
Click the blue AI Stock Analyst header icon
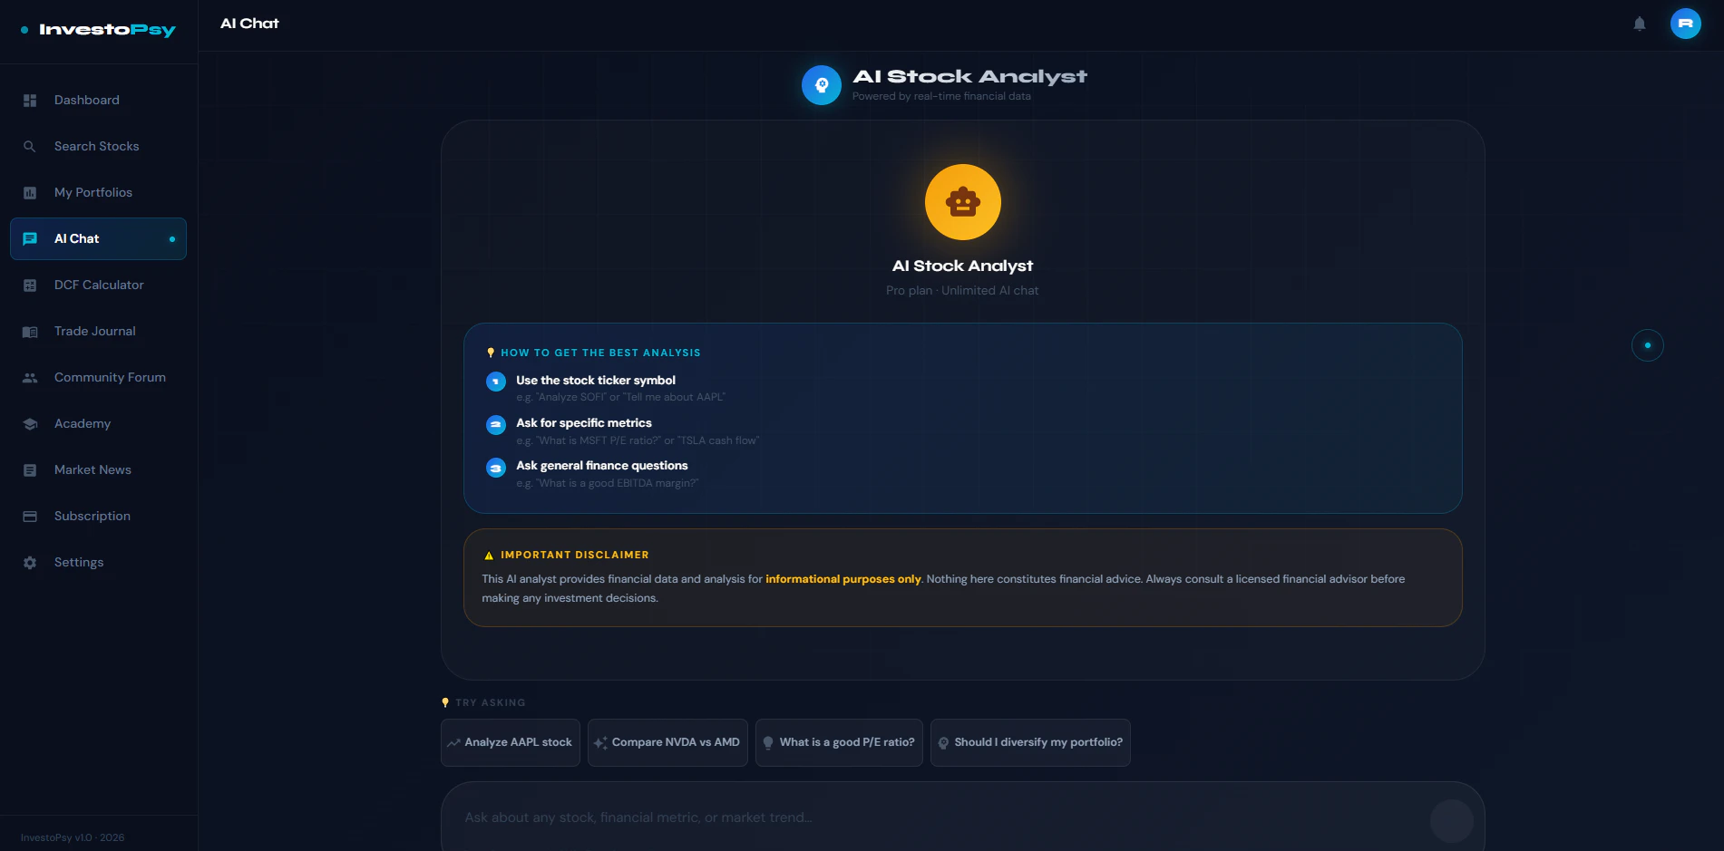click(822, 85)
